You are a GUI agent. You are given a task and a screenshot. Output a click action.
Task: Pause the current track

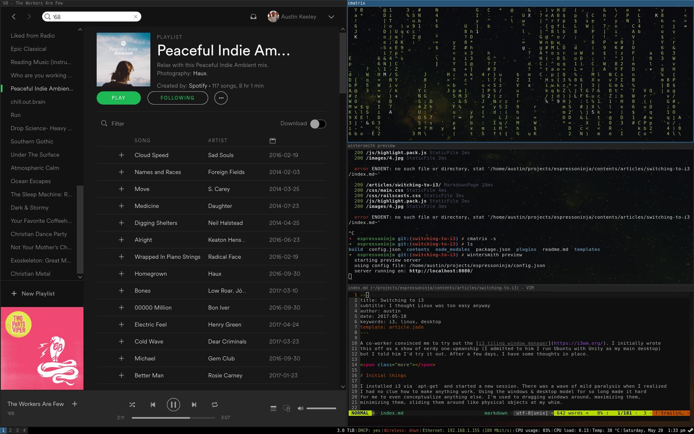pos(173,405)
